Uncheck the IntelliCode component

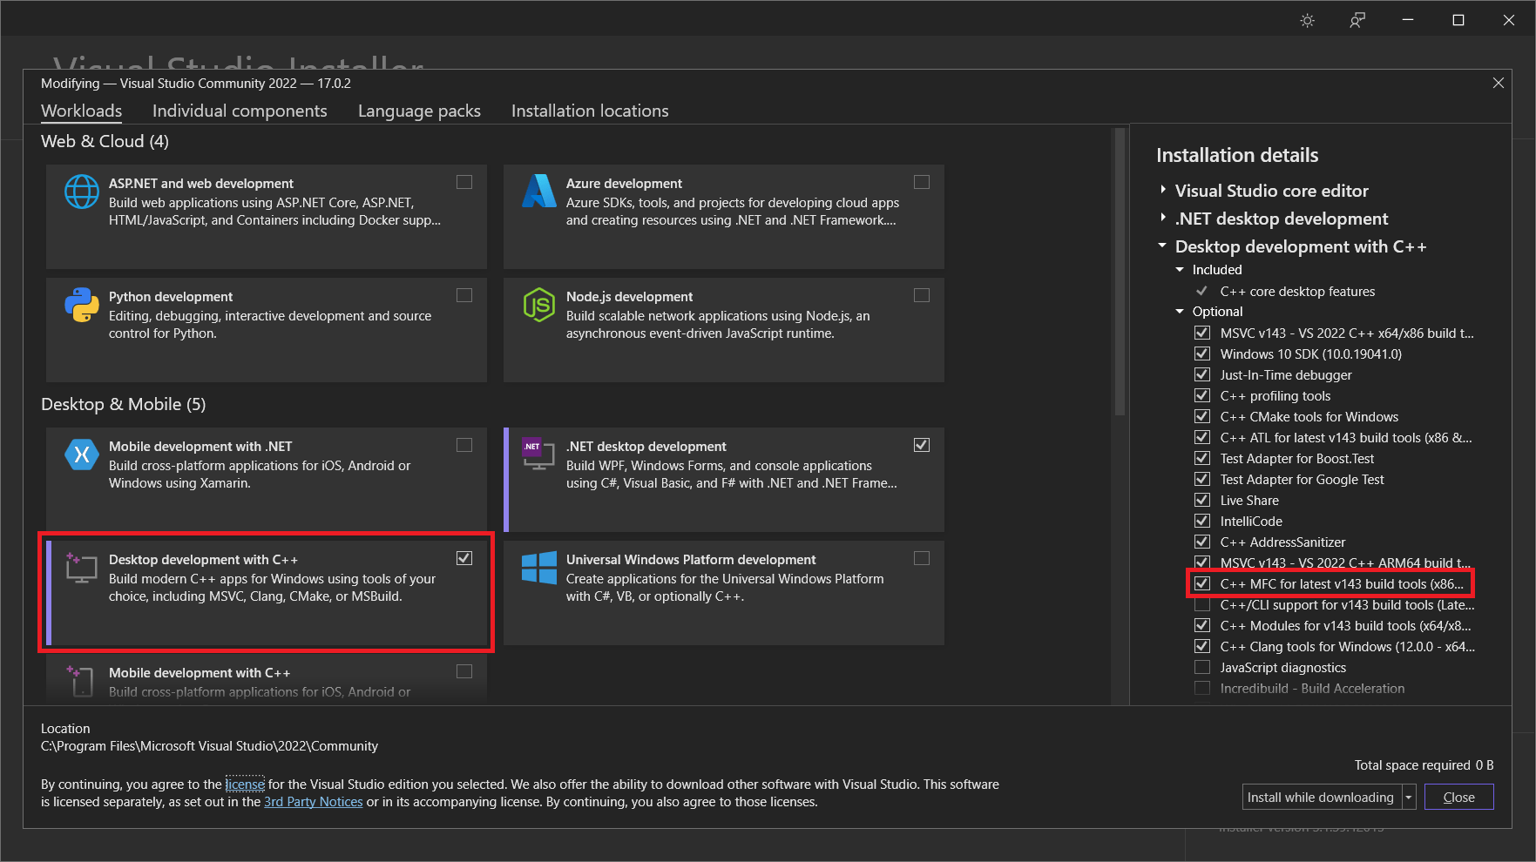point(1202,521)
